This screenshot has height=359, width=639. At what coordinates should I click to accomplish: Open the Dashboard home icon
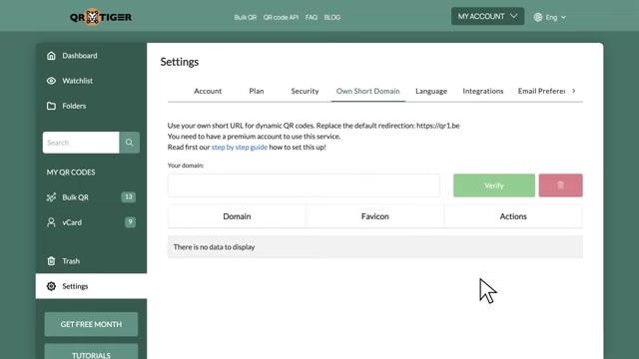point(51,56)
